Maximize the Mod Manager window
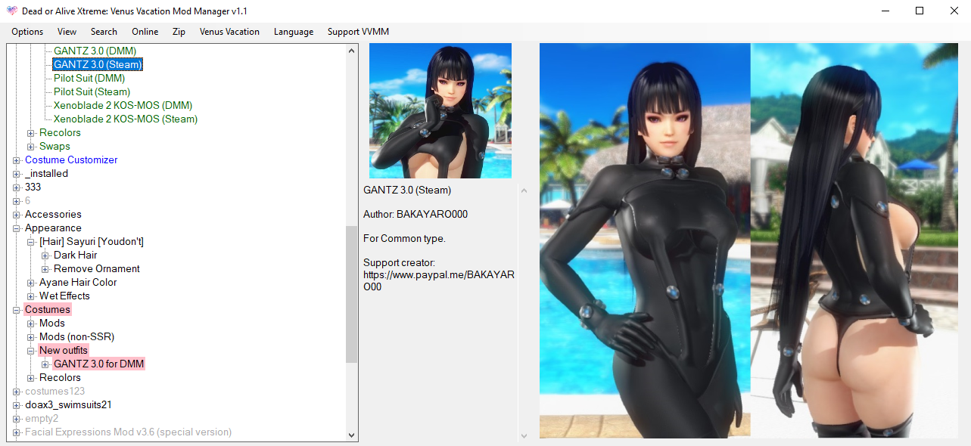The width and height of the screenshot is (971, 446). click(919, 11)
